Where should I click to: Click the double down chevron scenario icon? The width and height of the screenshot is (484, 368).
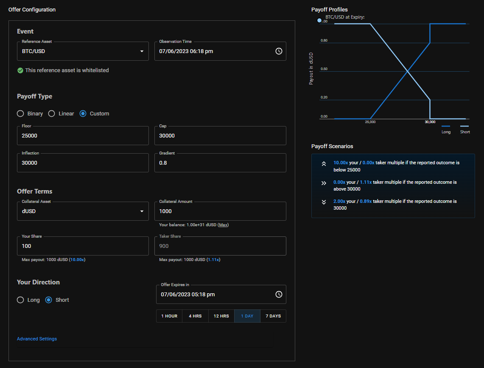[x=324, y=202]
